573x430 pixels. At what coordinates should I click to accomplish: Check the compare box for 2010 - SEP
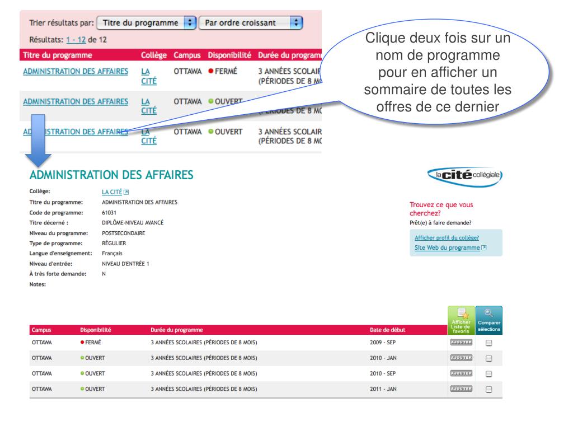tap(489, 374)
